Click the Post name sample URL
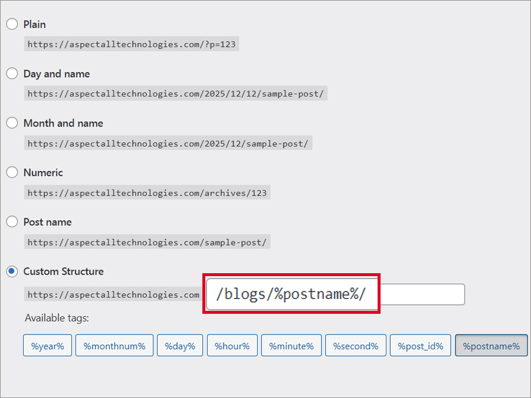531x398 pixels. 146,241
